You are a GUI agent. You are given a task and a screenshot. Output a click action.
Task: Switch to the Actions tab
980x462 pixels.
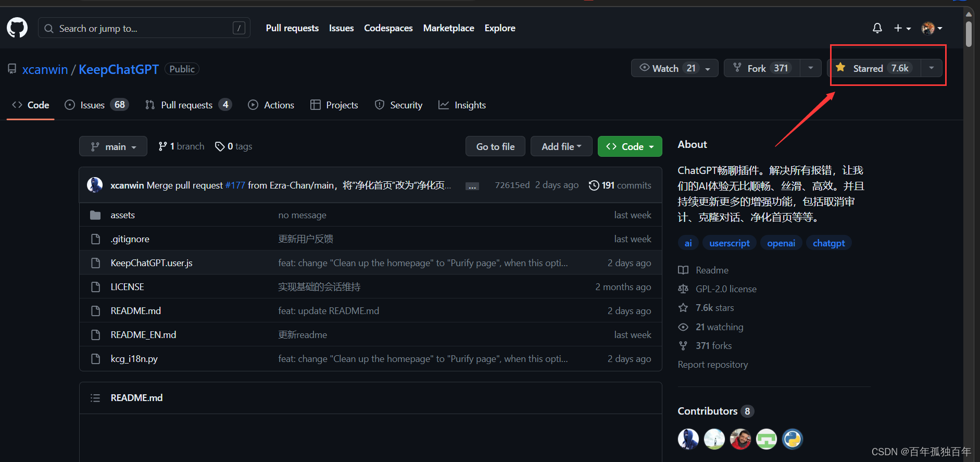coord(271,105)
